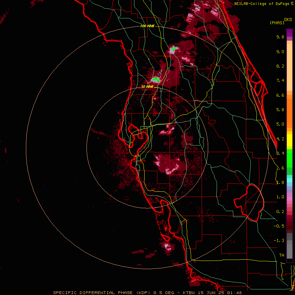Click the 6.6 value on color scale

pyautogui.click(x=280, y=95)
